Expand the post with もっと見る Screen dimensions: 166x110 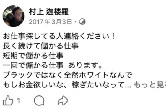(150, 85)
